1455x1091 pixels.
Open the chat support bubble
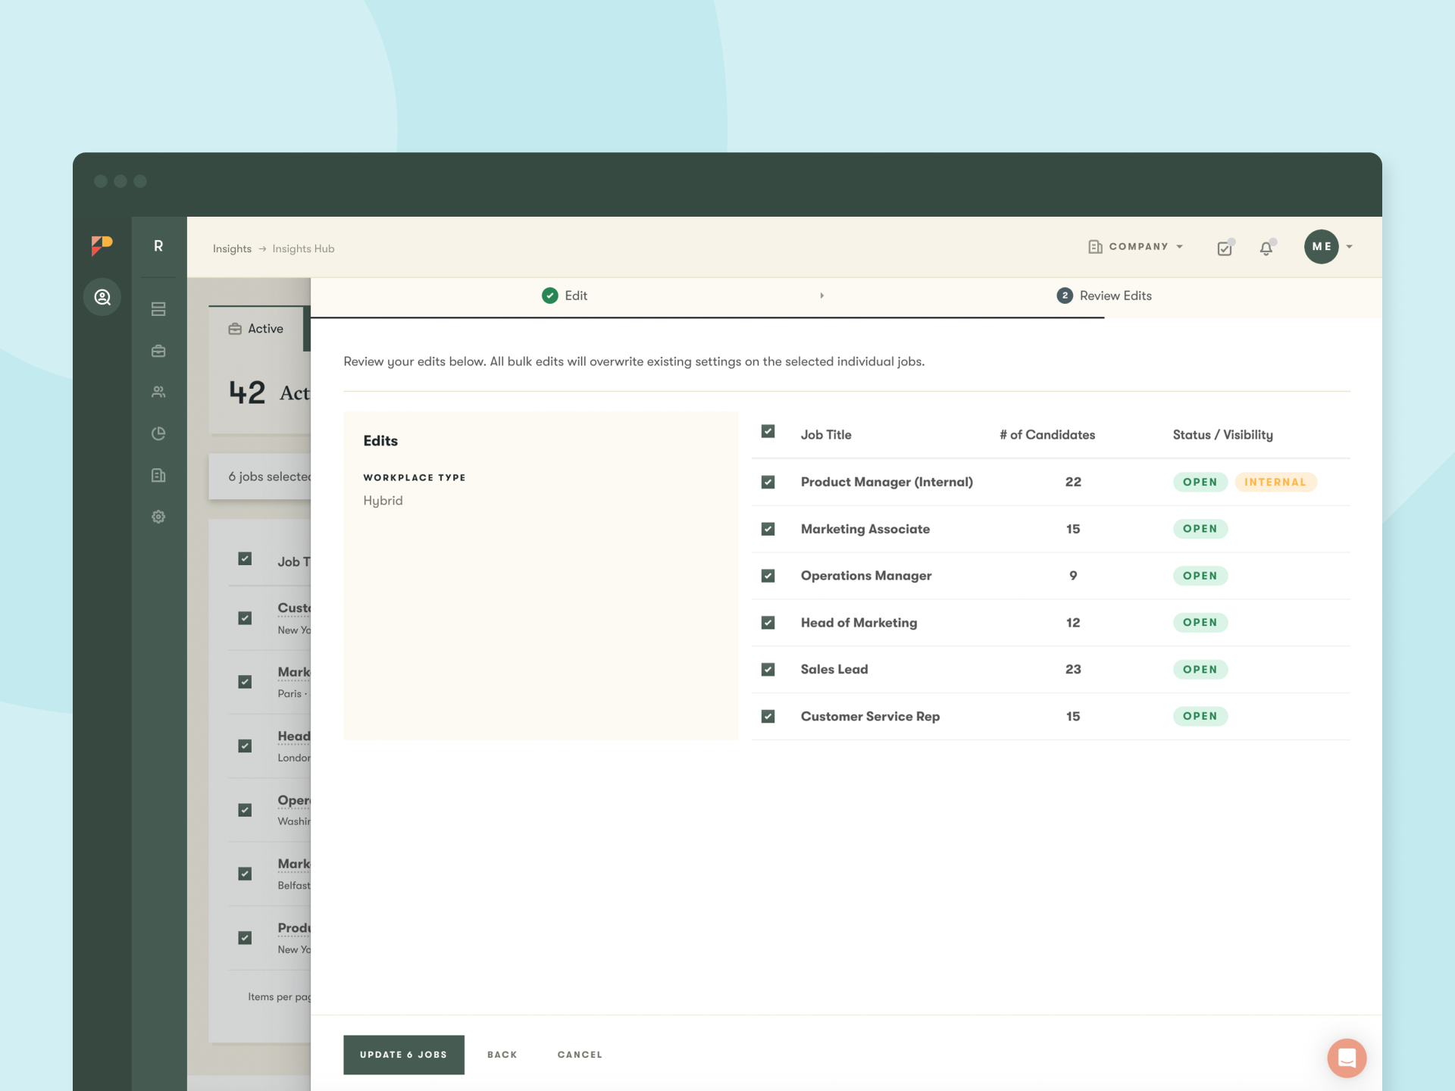[1346, 1057]
